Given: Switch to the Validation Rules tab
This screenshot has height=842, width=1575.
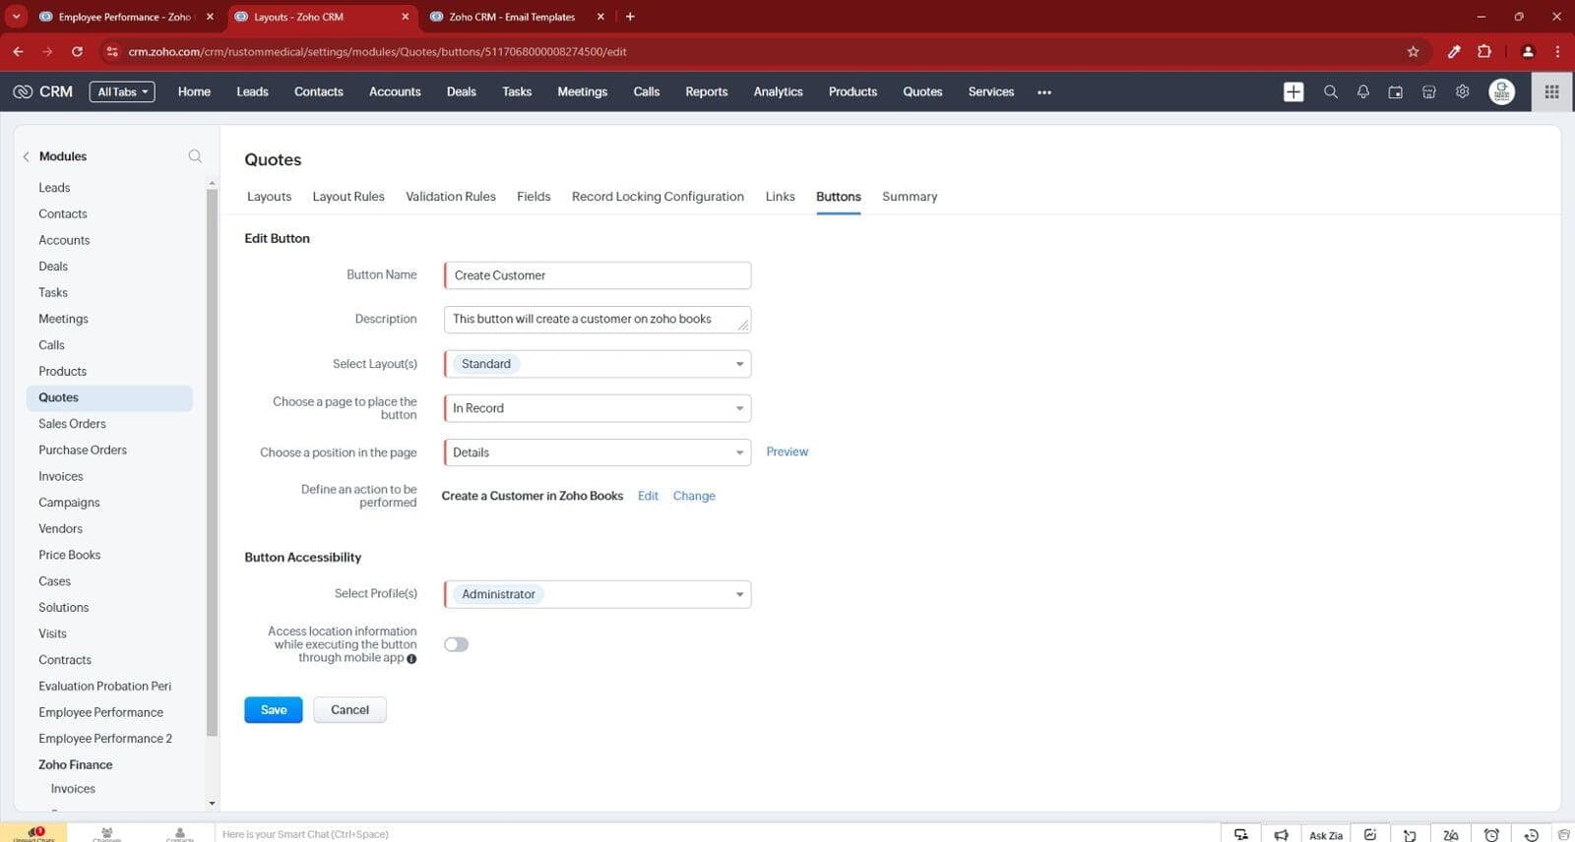Looking at the screenshot, I should point(451,197).
